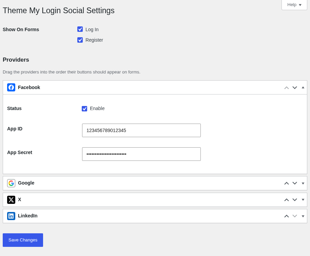Click the LinkedIn provider logo icon

[x=11, y=216]
